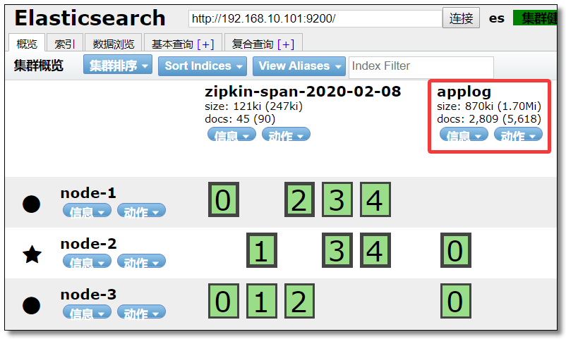The width and height of the screenshot is (566, 339).
Task: Click the zipkin size: 121ki (247ki) text
Action: 253,106
